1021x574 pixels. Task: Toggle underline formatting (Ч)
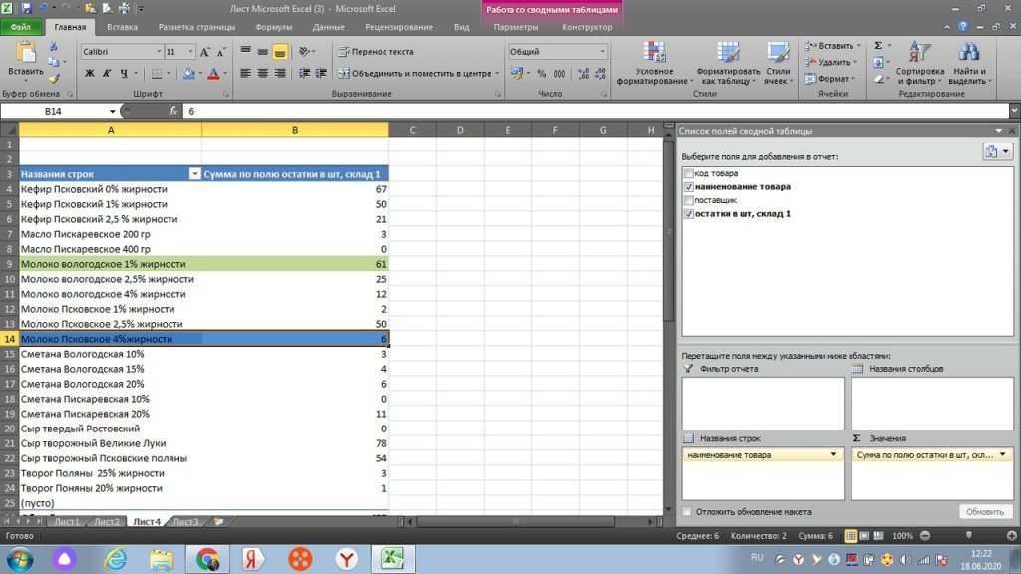[123, 74]
